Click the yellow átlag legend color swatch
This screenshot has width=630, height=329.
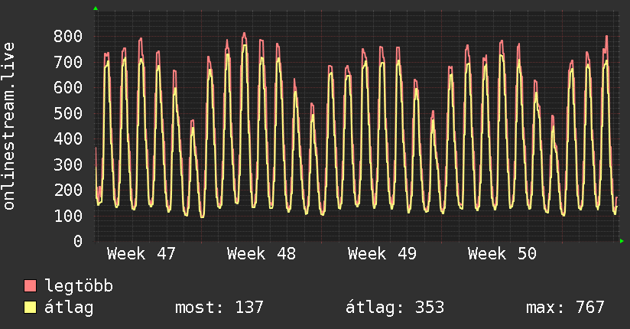point(31,308)
